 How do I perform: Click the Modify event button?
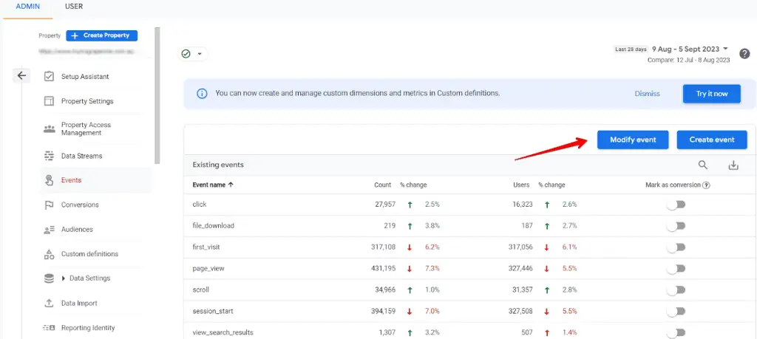coord(632,140)
